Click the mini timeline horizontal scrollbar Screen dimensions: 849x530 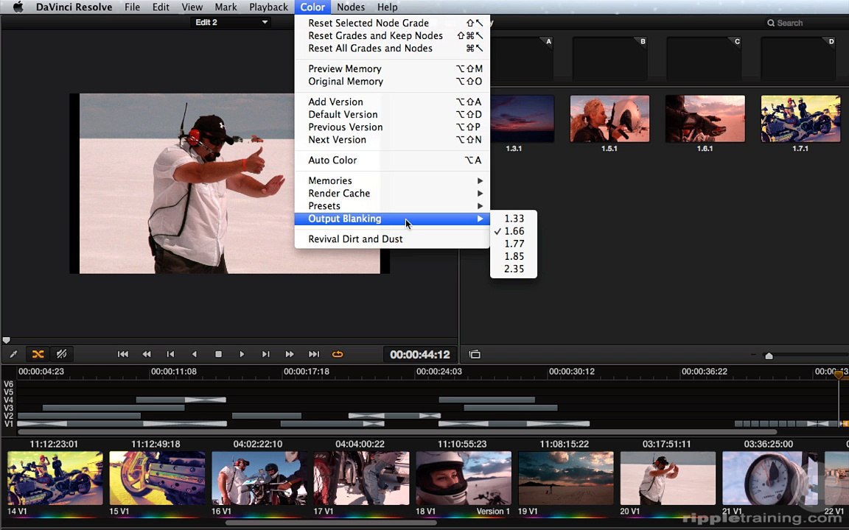(397, 432)
